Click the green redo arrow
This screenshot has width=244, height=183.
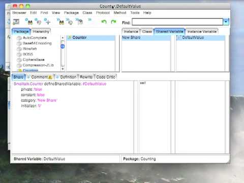click(x=113, y=22)
